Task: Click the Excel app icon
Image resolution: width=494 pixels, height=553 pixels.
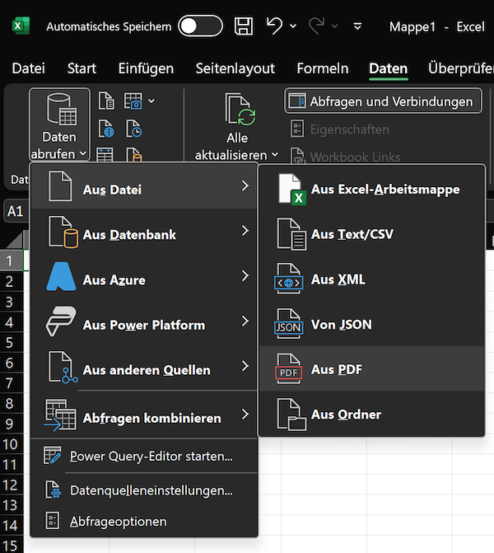Action: tap(21, 26)
